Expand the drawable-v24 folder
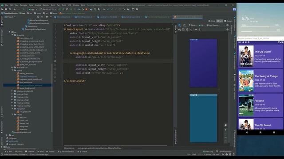This screenshot has height=159, width=284. pyautogui.click(x=12, y=68)
